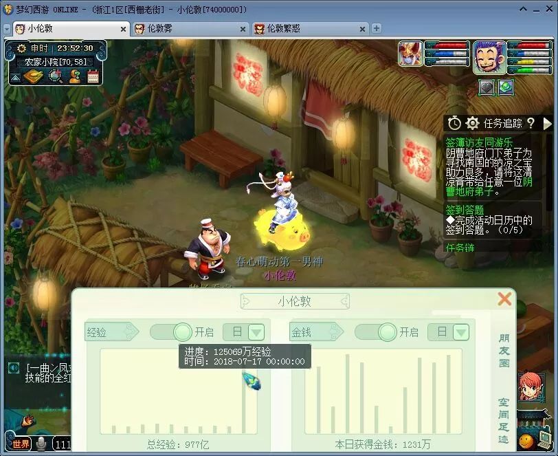This screenshot has height=456, width=558.
Task: Click the 23:52:30 game clock
Action: [75, 48]
